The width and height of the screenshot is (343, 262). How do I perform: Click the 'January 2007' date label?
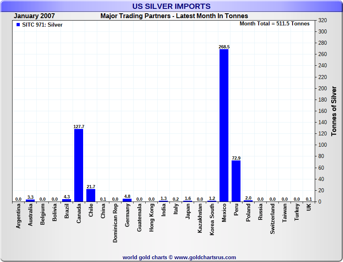tap(34, 16)
